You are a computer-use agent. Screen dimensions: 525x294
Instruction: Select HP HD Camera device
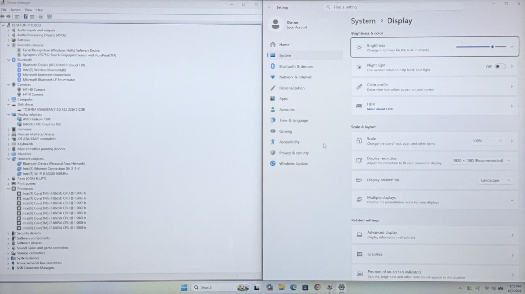[x=34, y=90]
